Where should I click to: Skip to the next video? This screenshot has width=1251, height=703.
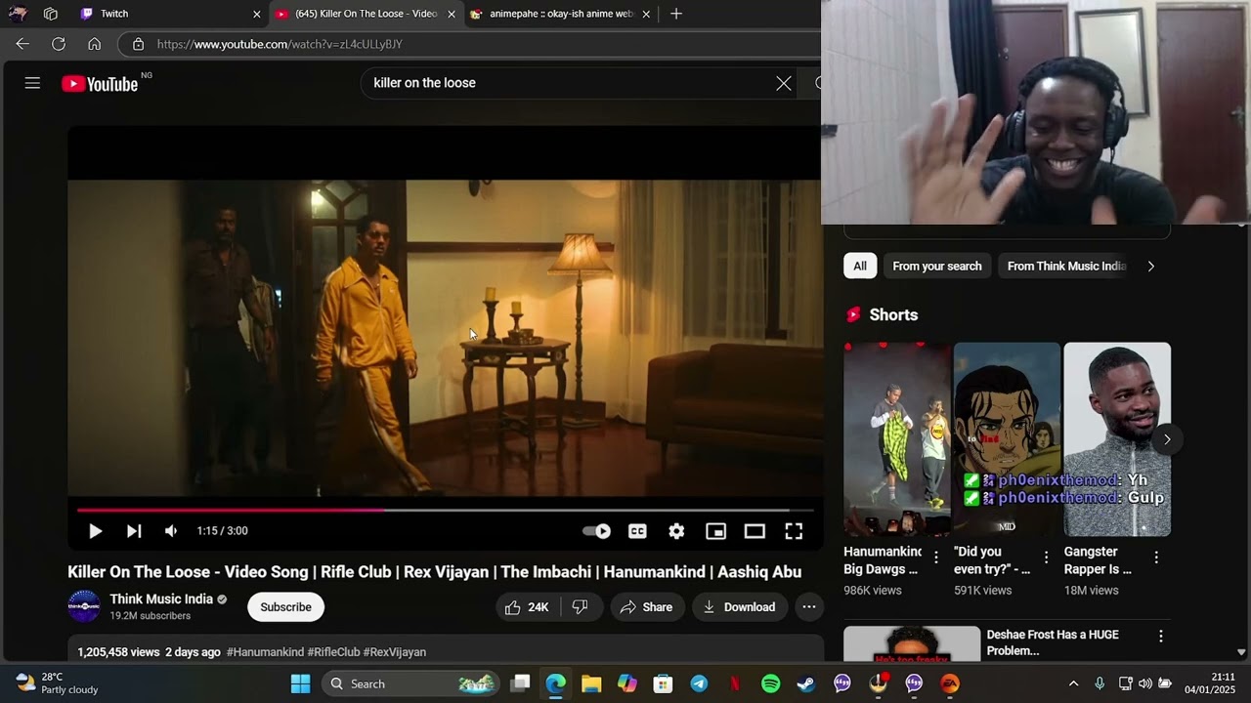pos(134,531)
